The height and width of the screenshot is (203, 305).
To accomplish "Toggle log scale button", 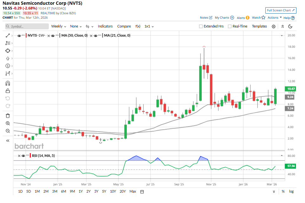I will 291,192.
